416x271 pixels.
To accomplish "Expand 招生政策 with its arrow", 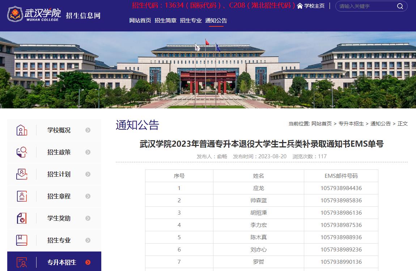I will click(88, 152).
